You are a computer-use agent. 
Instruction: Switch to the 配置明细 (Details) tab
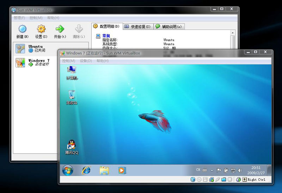(107, 26)
